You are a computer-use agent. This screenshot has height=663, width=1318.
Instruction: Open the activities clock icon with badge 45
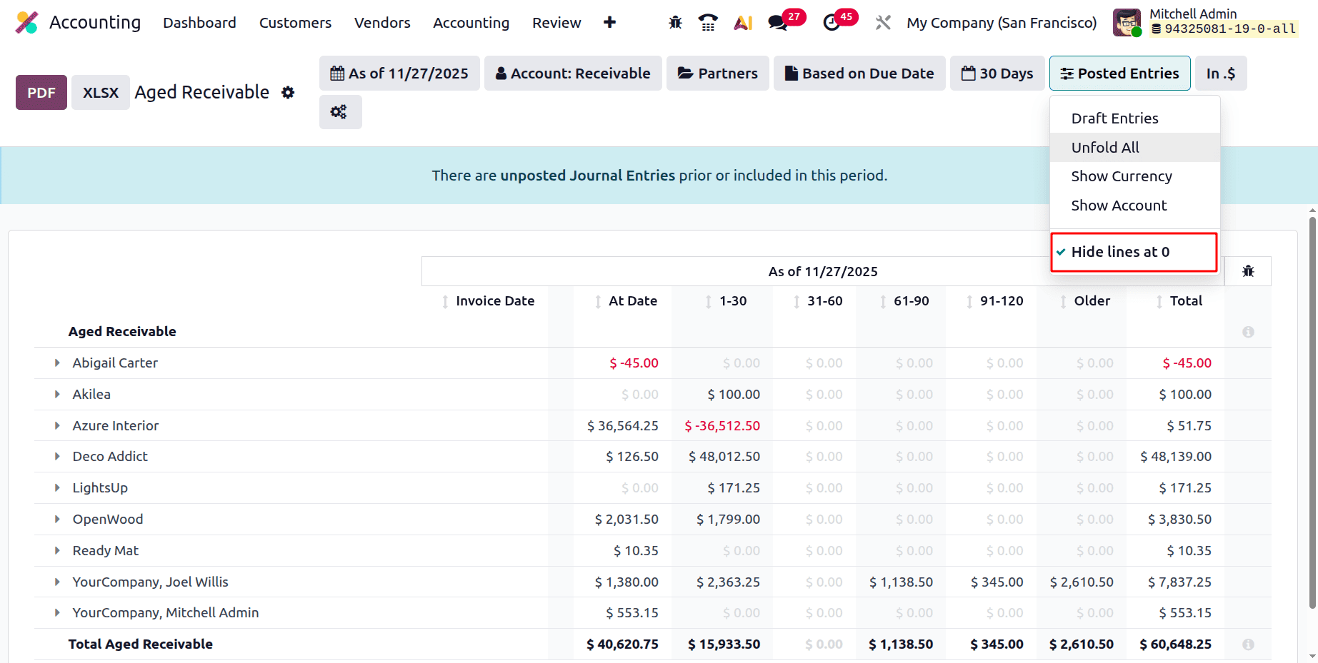tap(832, 23)
